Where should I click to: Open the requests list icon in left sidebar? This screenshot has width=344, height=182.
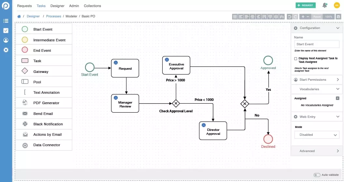point(6,21)
